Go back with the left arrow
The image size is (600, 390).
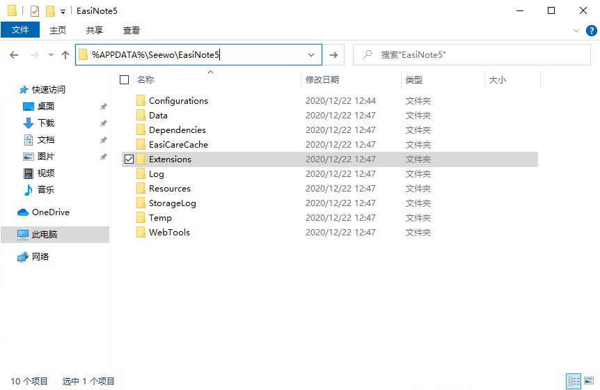click(x=14, y=55)
